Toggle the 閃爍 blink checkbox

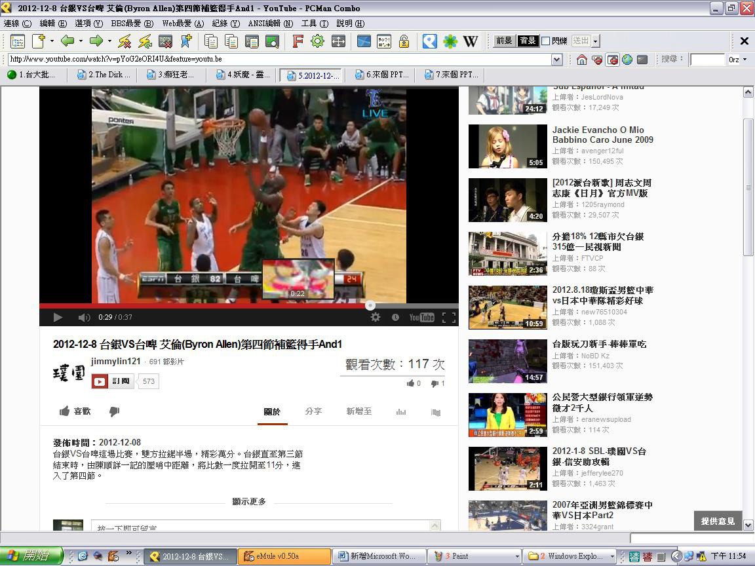(545, 41)
